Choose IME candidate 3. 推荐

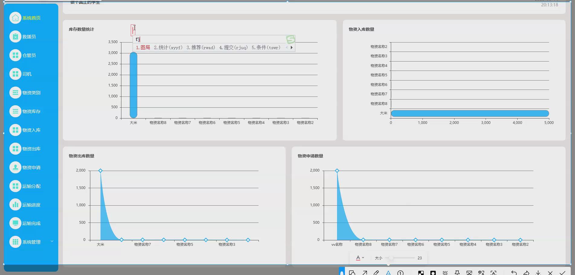201,47
